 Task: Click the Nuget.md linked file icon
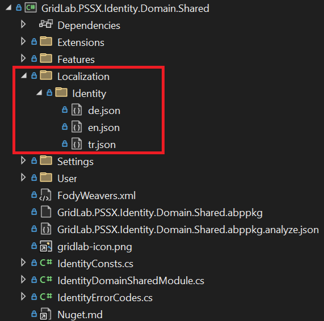click(45, 314)
